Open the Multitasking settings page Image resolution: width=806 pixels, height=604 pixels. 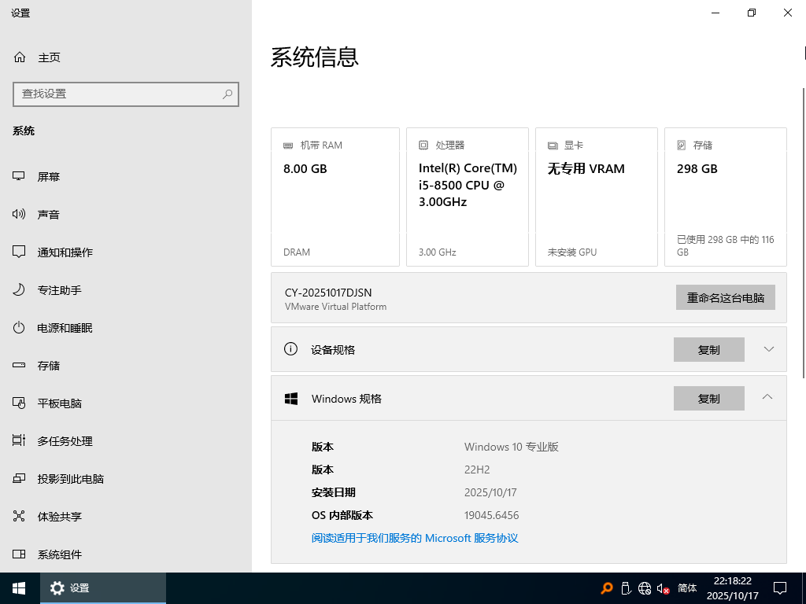(x=65, y=441)
